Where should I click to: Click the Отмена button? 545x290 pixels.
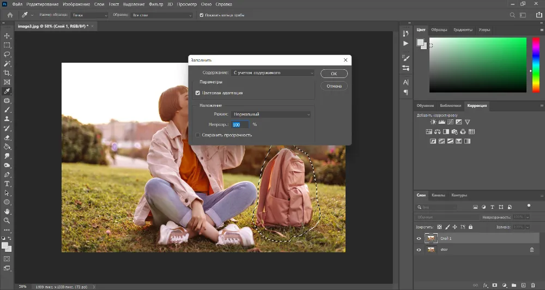pos(334,86)
